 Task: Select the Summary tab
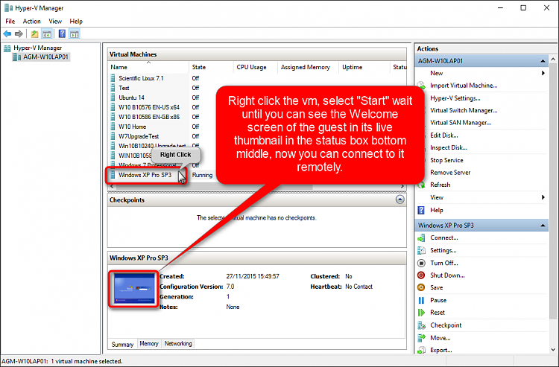click(x=122, y=344)
